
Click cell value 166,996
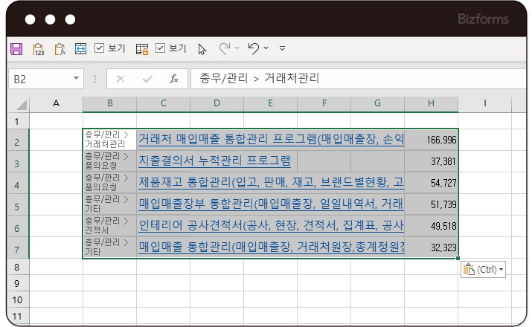pos(441,140)
